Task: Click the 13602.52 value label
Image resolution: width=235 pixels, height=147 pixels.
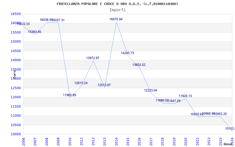Action: point(139,65)
